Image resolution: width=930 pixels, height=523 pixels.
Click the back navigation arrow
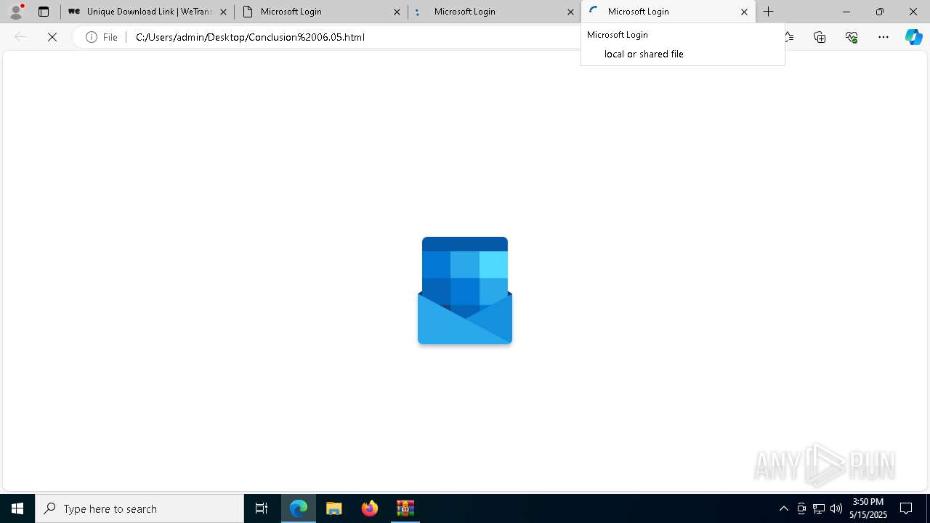pos(20,37)
